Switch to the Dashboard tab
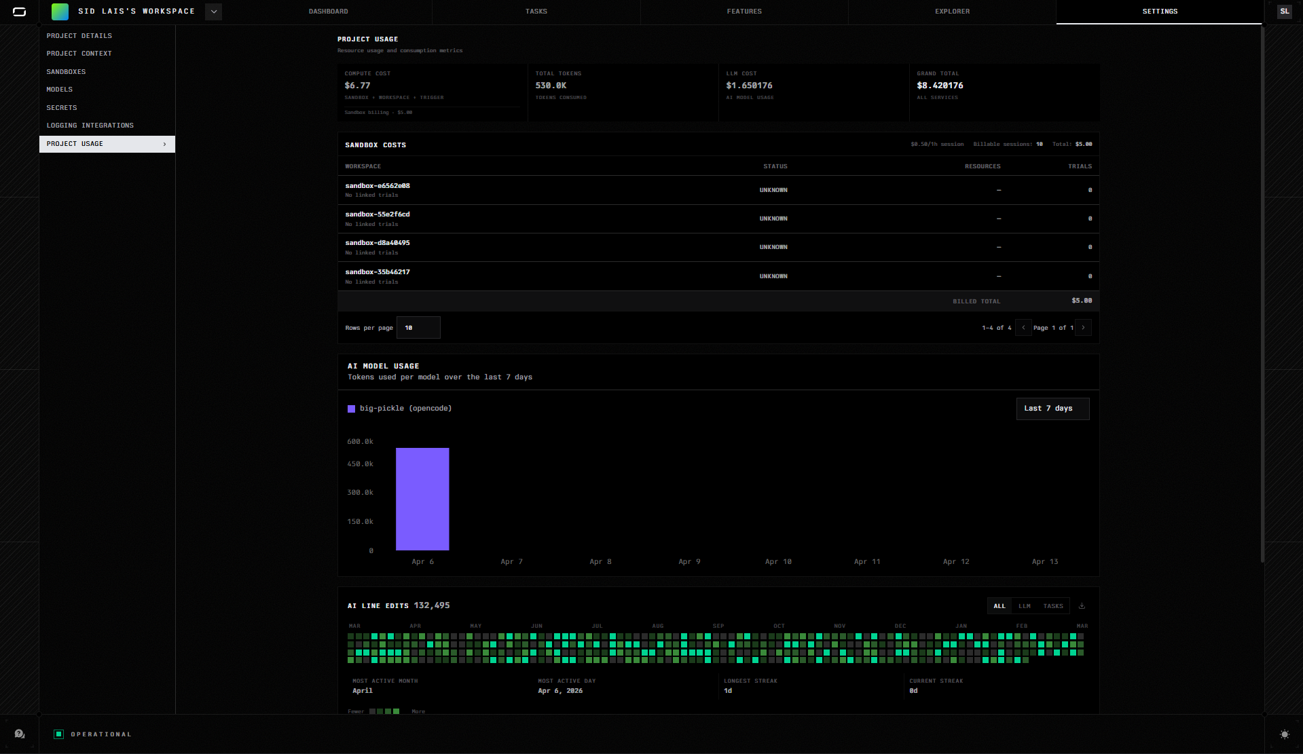This screenshot has height=754, width=1303. [329, 12]
